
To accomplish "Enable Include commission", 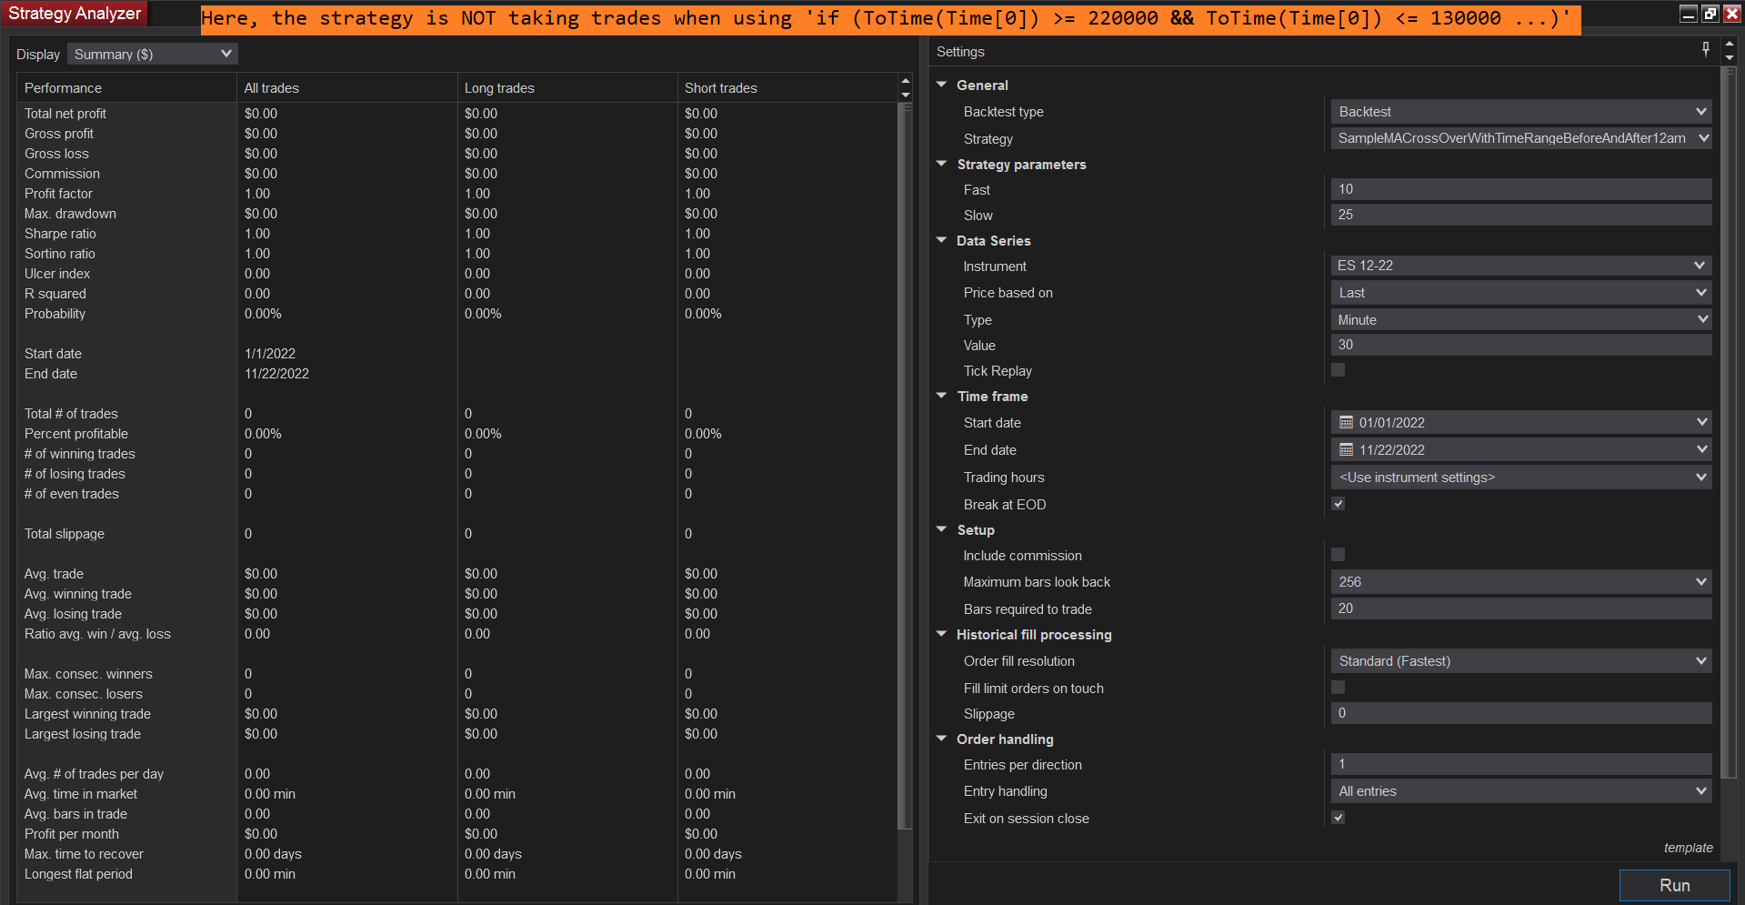I will pyautogui.click(x=1337, y=554).
